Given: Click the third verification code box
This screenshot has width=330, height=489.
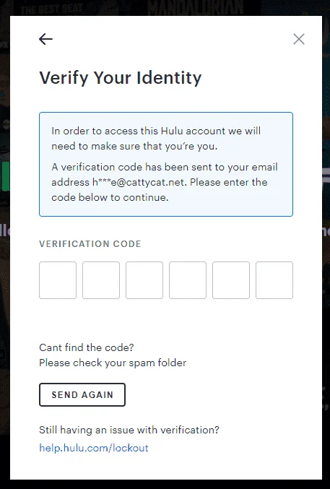Looking at the screenshot, I should point(144,280).
